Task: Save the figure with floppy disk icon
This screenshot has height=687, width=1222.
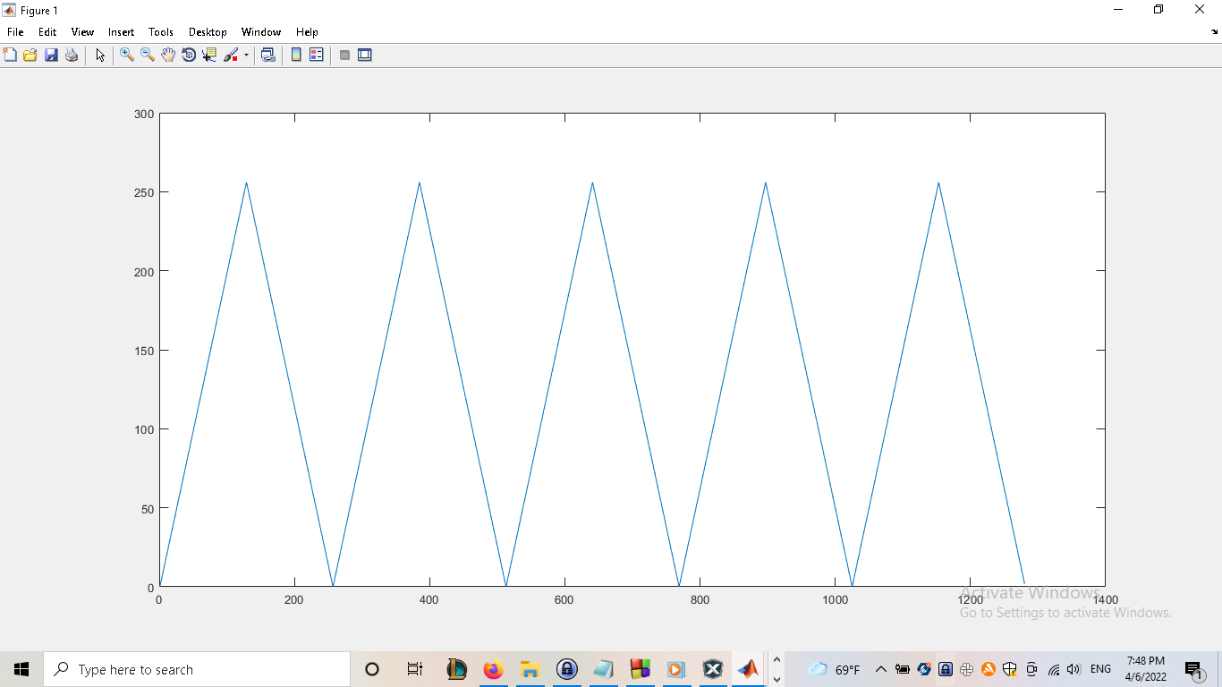Action: [x=51, y=55]
